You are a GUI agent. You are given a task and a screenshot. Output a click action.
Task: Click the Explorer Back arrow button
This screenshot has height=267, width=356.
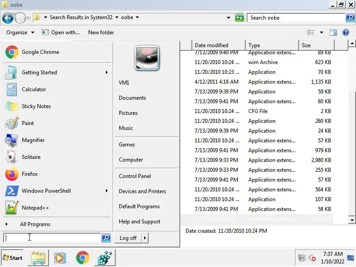(x=8, y=18)
